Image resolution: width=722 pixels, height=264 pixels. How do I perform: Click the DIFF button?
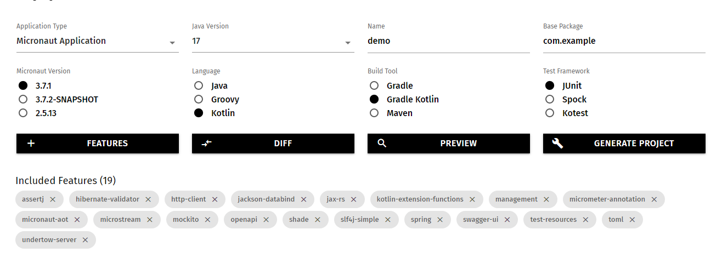point(273,144)
